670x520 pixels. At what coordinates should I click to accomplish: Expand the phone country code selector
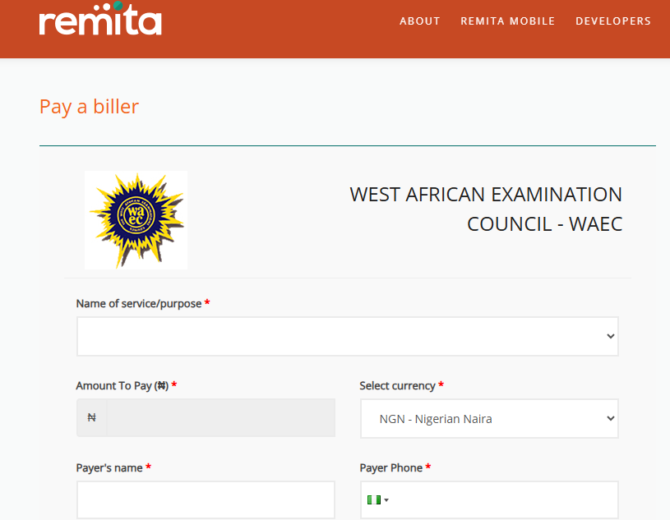380,499
